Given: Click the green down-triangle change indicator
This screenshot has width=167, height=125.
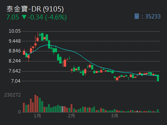Looking at the screenshot, I should pyautogui.click(x=24, y=17).
